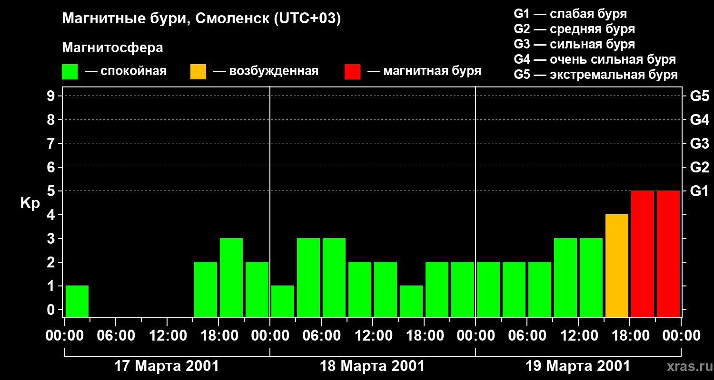
Task: Click the G1 storm level label
Action: point(699,191)
